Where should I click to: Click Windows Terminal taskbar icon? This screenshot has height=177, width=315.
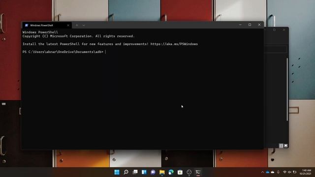click(198, 172)
